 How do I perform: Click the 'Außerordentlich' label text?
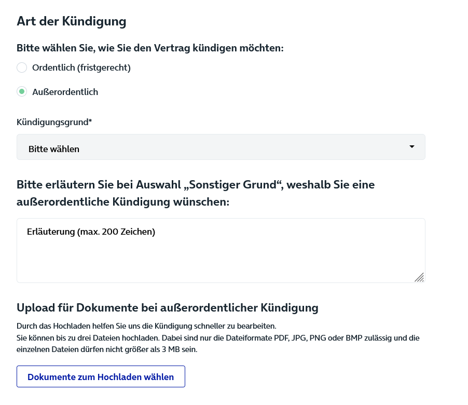(x=65, y=92)
